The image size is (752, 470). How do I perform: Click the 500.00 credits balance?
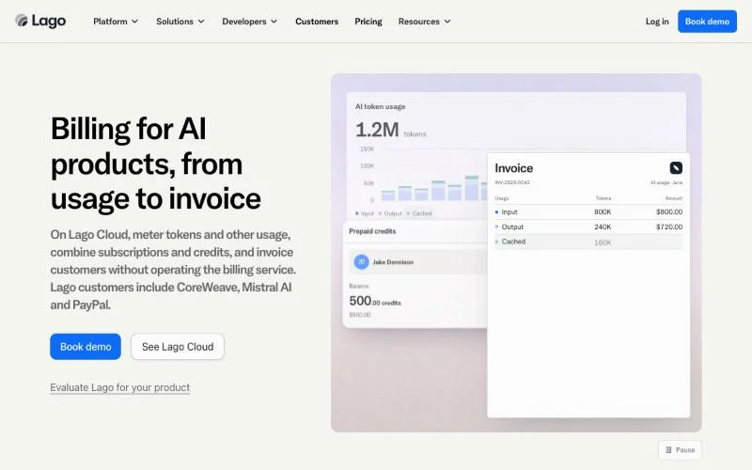375,301
